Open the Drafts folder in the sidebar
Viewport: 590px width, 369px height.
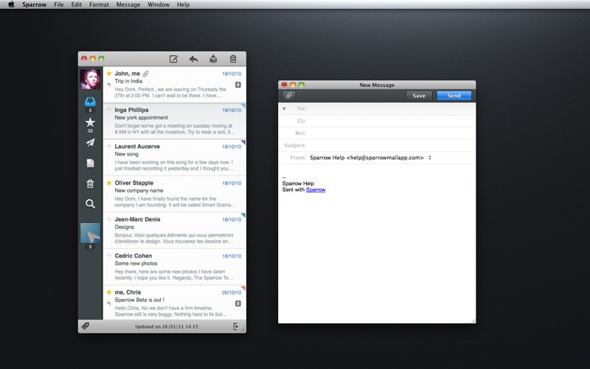click(x=90, y=163)
